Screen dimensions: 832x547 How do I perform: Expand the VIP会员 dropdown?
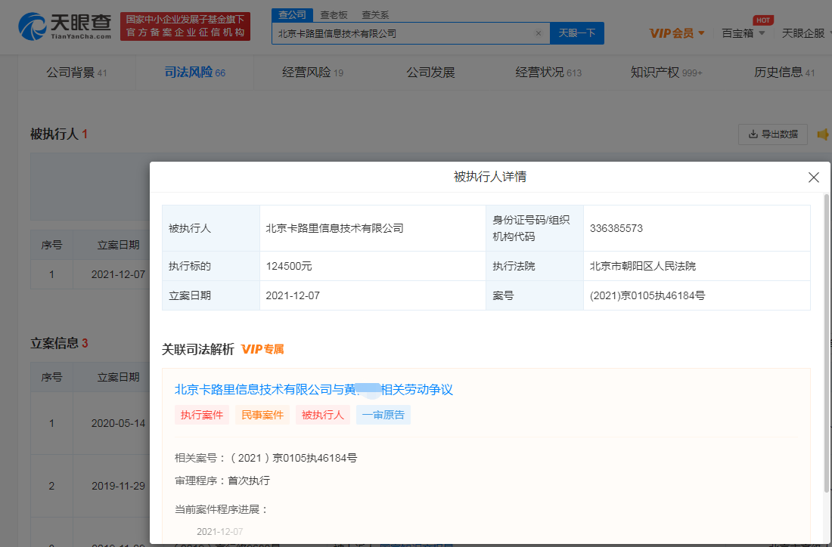[677, 33]
